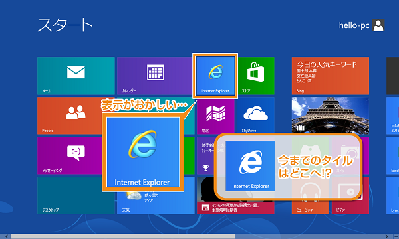The height and width of the screenshot is (239, 399).
Task: Click the horizontal scrollbar thumb
Action: (122, 236)
